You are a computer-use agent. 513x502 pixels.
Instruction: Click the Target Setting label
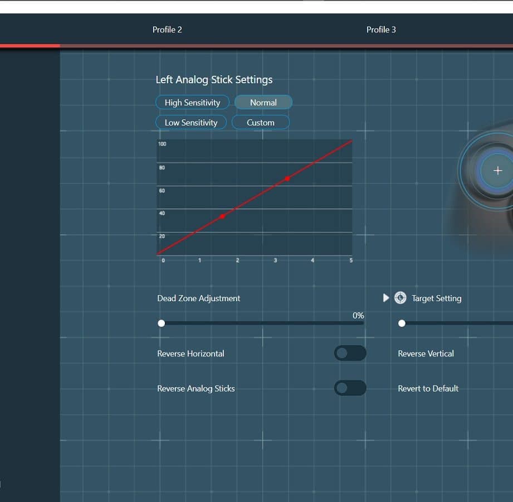coord(436,298)
